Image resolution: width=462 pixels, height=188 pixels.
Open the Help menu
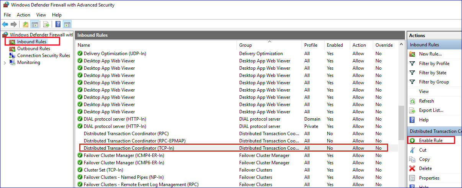click(x=57, y=15)
